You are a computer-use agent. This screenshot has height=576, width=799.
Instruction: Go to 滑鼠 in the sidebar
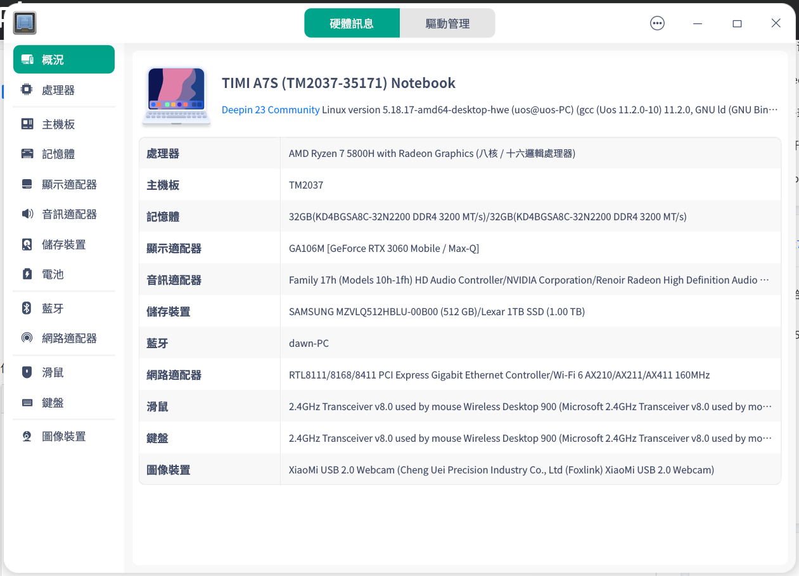pos(64,372)
